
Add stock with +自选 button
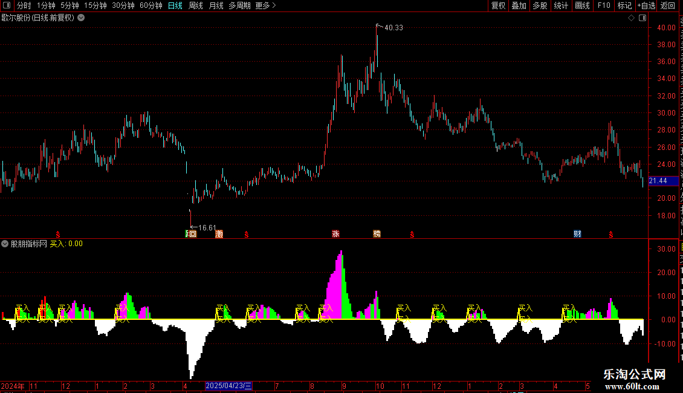click(646, 5)
